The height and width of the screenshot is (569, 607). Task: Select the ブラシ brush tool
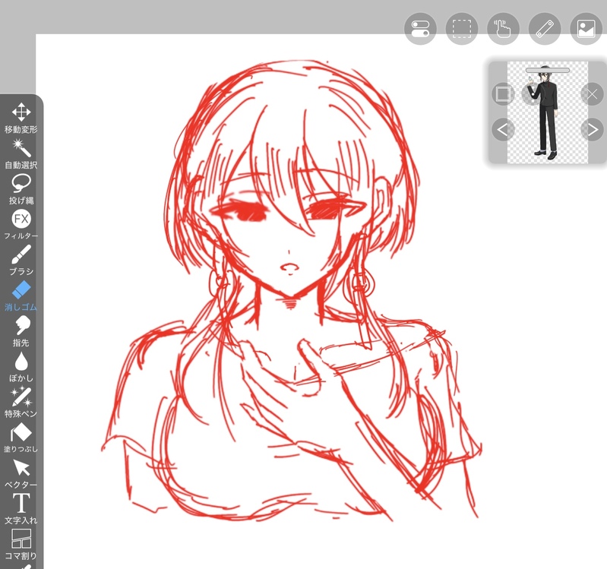point(21,261)
